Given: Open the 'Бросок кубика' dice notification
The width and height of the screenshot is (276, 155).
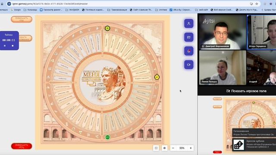Looking at the screenshot, I should (254, 145).
